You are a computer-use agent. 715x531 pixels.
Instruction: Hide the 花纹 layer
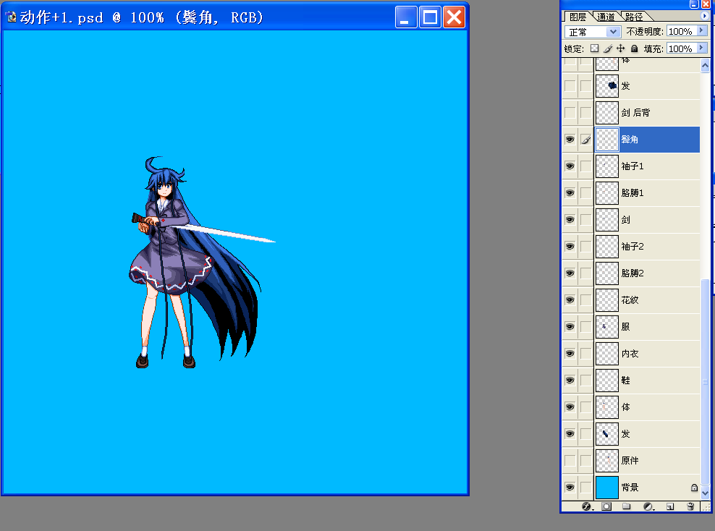click(x=570, y=300)
